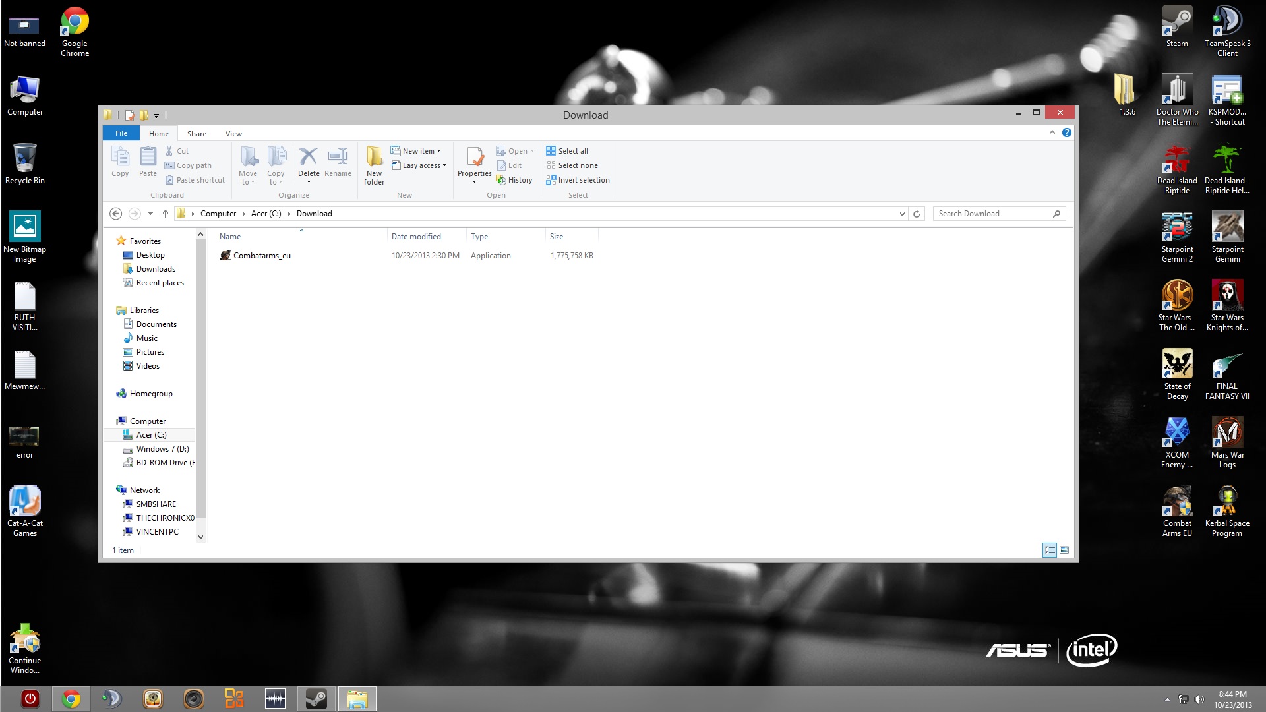Click the volume icon in system tray
This screenshot has height=712, width=1266.
[x=1199, y=699]
